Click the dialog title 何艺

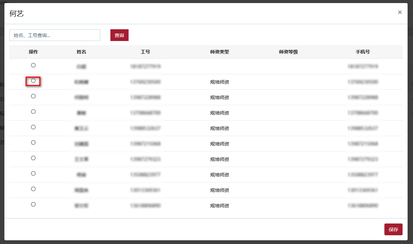click(x=16, y=13)
